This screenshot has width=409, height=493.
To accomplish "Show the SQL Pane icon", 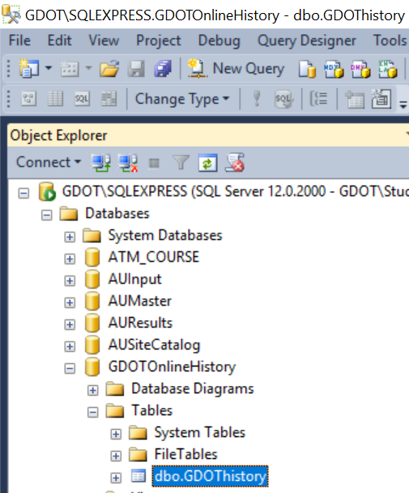I will click(x=82, y=99).
